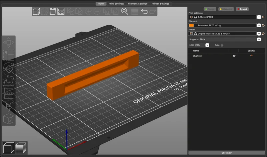Image resolution: width=267 pixels, height=157 pixels.
Task: Click the Redo arrow icon
Action: 153,11
